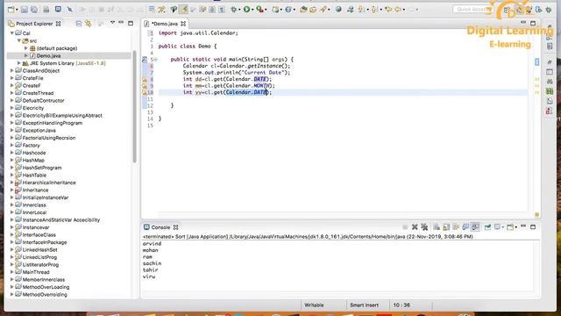This screenshot has height=316, width=561.
Task: Click the Quick Access search field
Action: [x=472, y=10]
